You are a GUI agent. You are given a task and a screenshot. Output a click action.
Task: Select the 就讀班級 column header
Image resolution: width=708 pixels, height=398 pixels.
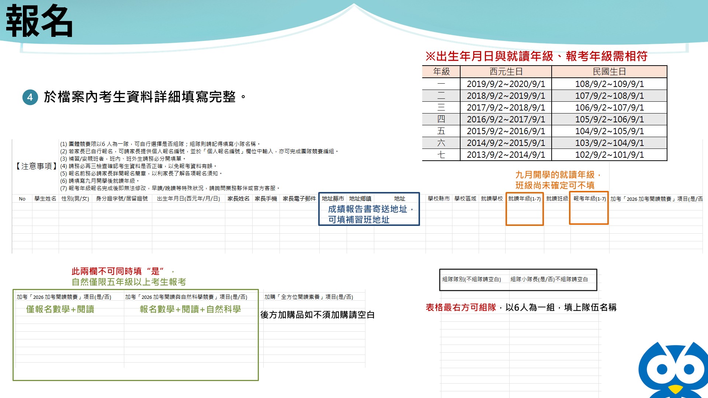click(x=557, y=199)
